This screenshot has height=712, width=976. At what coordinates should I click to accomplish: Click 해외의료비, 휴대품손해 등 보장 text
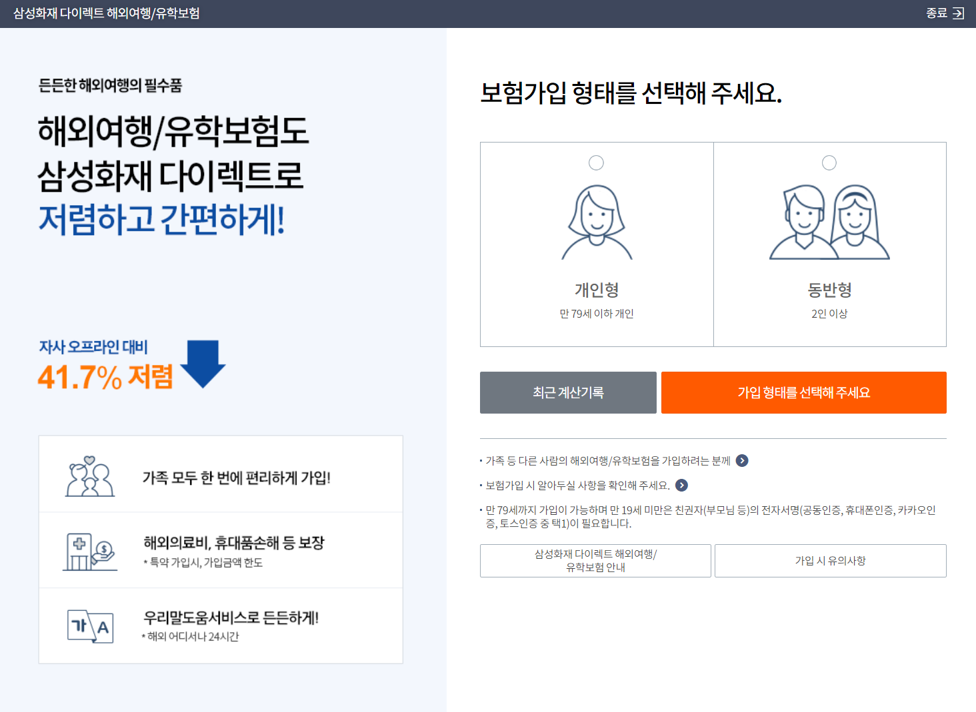coord(234,542)
